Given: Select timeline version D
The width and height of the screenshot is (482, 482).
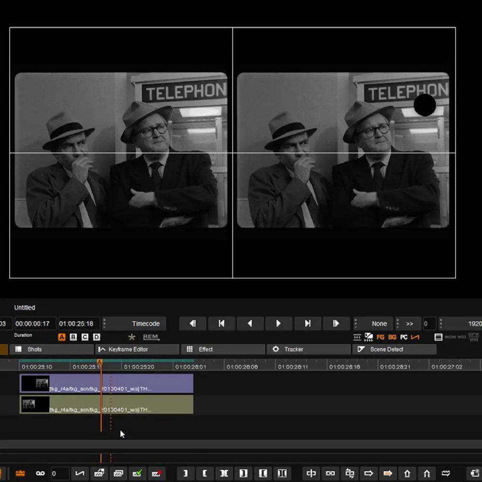Looking at the screenshot, I should coord(96,337).
